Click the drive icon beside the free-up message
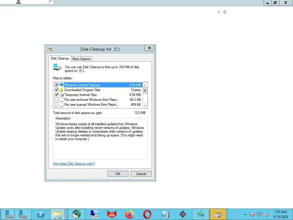The height and width of the screenshot is (220, 293). coord(57,67)
